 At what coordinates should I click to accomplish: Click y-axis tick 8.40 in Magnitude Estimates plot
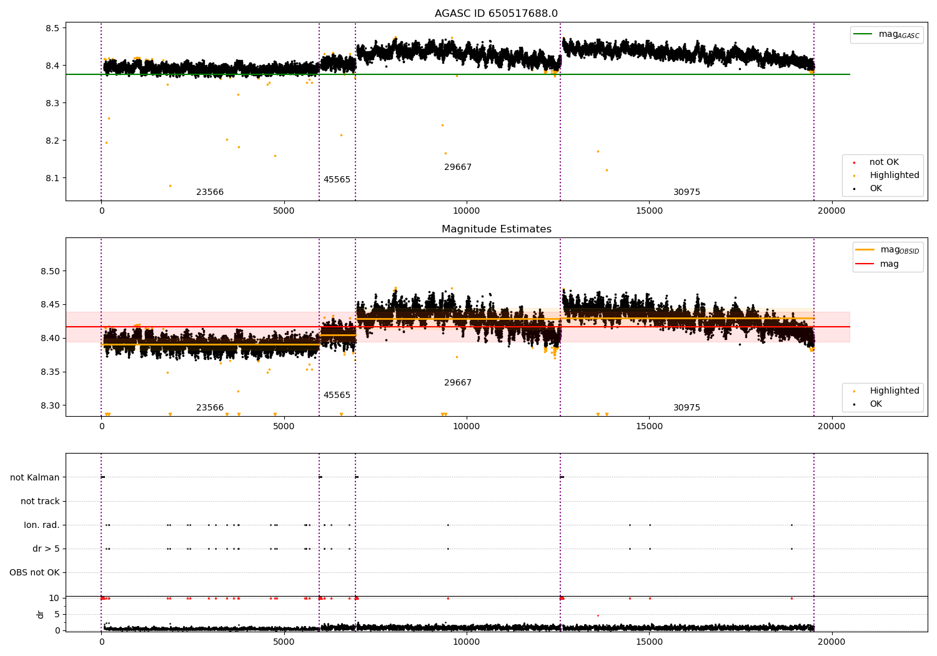(50, 339)
